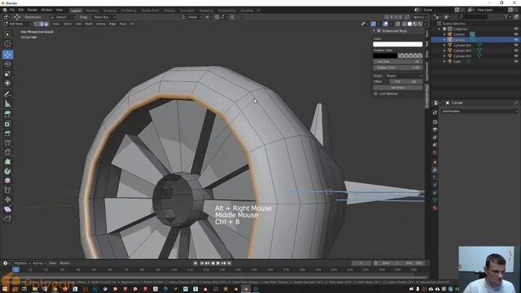Click the outliner search field
521x293 pixels.
pyautogui.click(x=474, y=16)
